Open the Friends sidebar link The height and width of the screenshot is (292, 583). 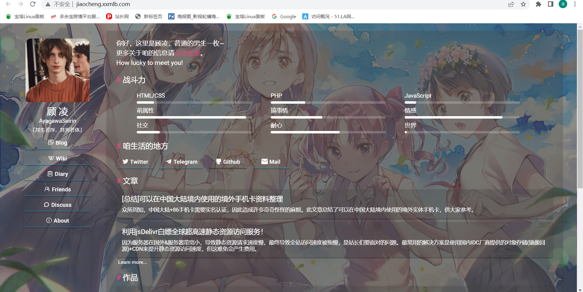coord(57,189)
